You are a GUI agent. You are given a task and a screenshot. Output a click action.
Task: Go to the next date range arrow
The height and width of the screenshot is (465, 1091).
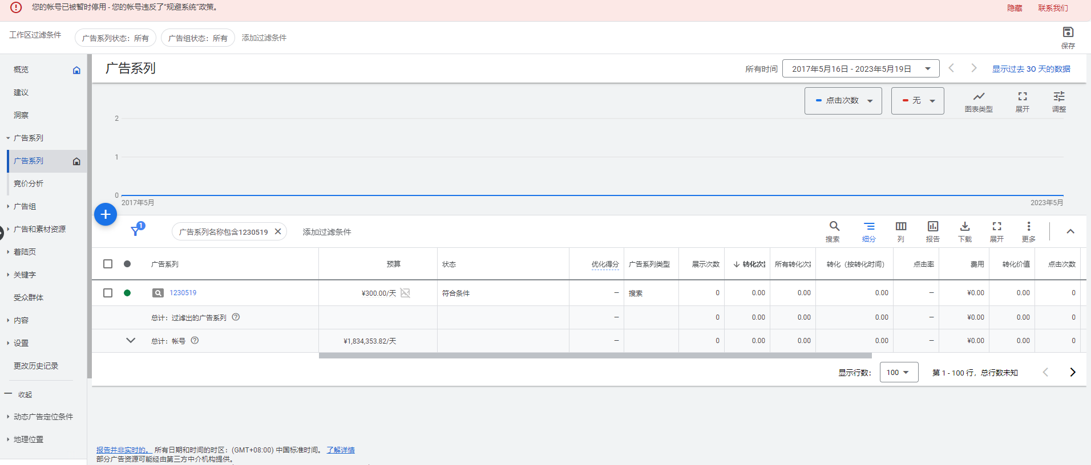point(974,68)
